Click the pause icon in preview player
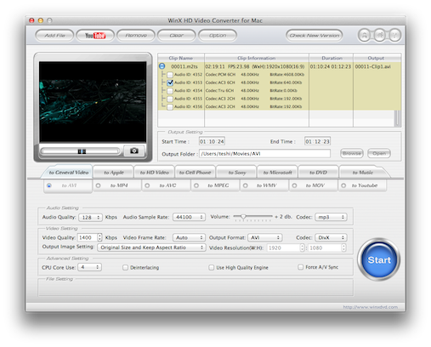 pos(82,151)
